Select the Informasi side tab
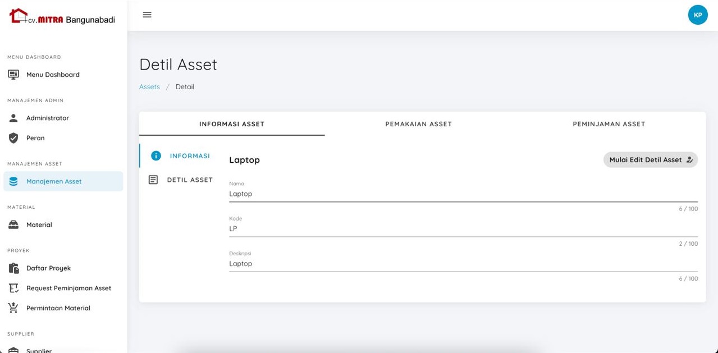 (181, 155)
